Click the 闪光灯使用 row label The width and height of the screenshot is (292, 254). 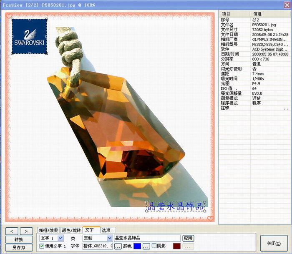tap(231, 69)
